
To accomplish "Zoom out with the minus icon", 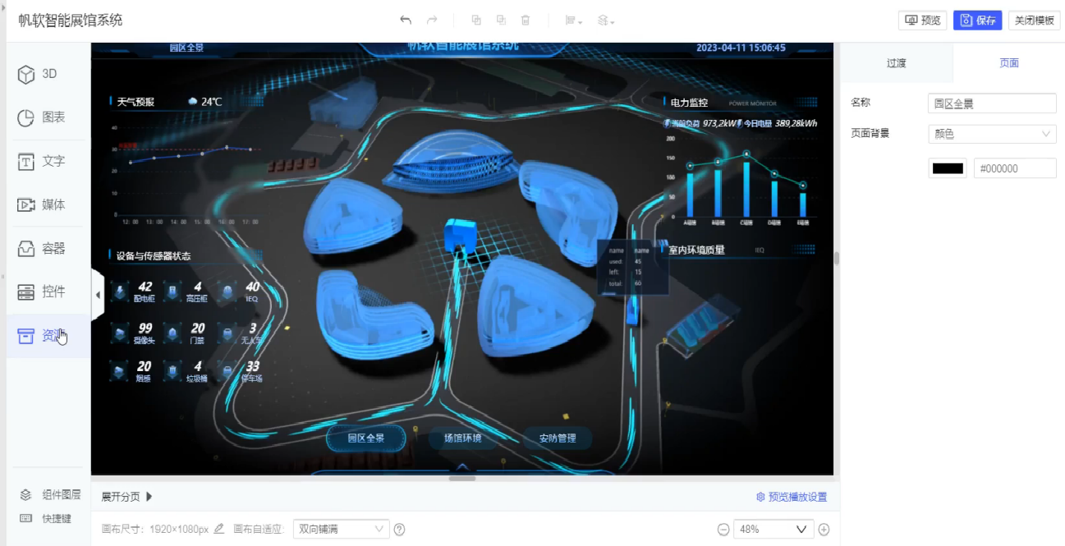I will [x=723, y=530].
